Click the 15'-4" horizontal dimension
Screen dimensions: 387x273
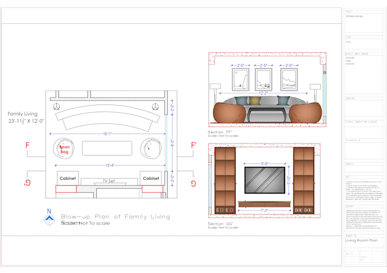pos(110,165)
